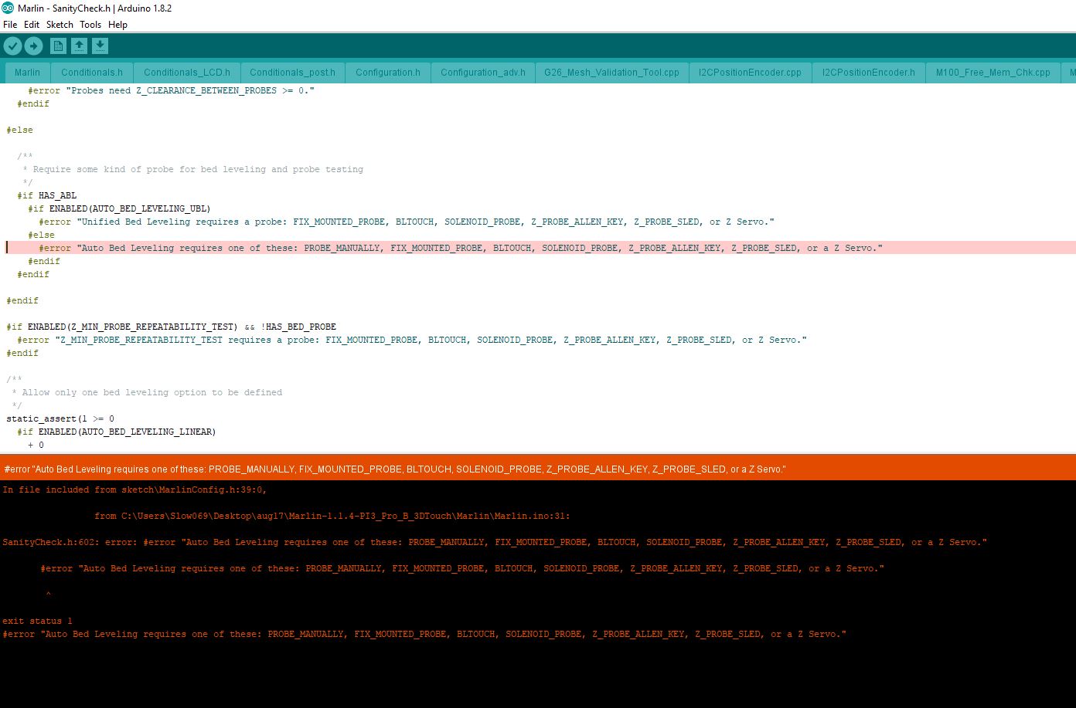Save the sketch using the down-arrow icon
Viewport: 1076px width, 708px height.
[100, 46]
